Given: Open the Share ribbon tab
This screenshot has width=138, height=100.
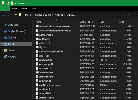Looking at the screenshot, I should (x=24, y=8).
